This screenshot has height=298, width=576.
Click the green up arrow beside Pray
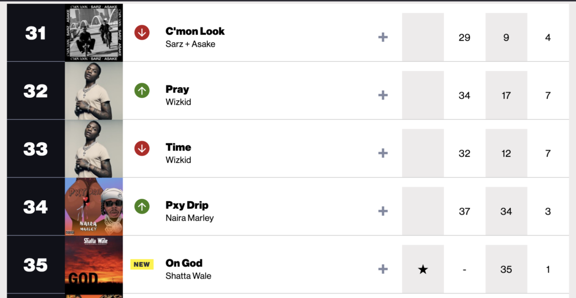(x=142, y=91)
